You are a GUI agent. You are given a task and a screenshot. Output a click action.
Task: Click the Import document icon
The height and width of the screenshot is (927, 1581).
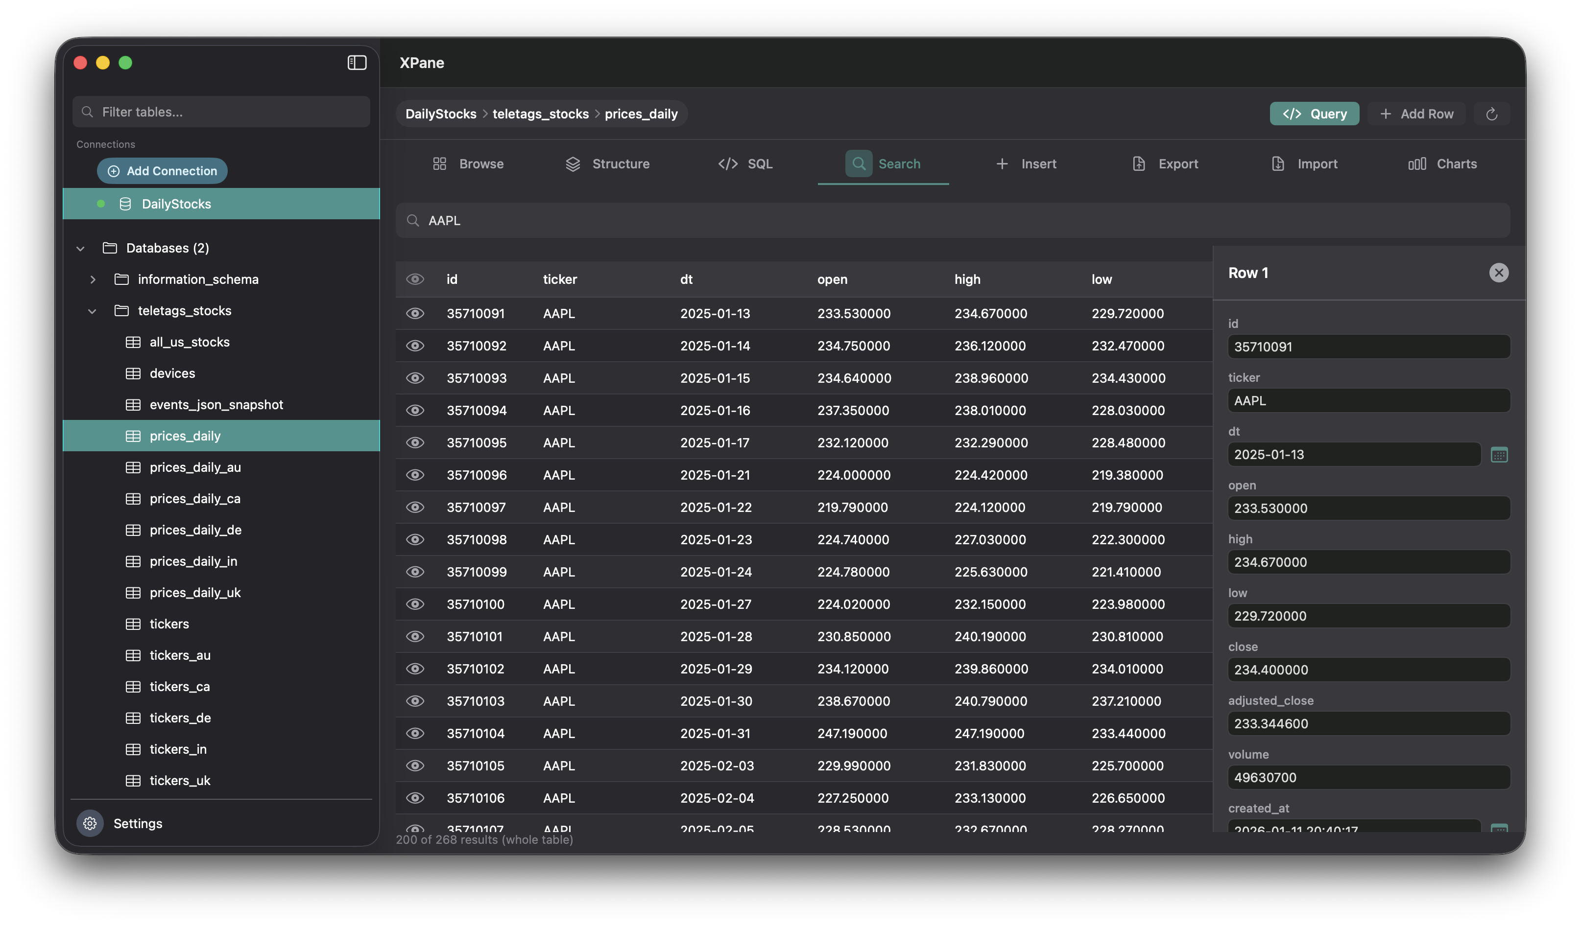tap(1277, 163)
